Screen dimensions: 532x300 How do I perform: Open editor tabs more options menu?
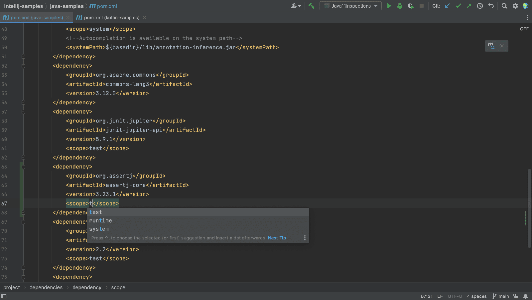(x=527, y=18)
